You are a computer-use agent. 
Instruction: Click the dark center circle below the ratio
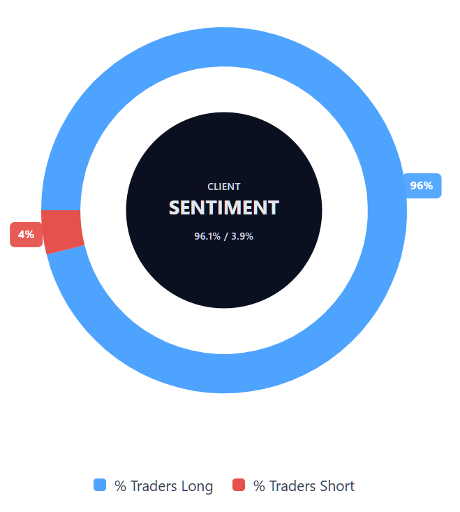click(x=224, y=276)
